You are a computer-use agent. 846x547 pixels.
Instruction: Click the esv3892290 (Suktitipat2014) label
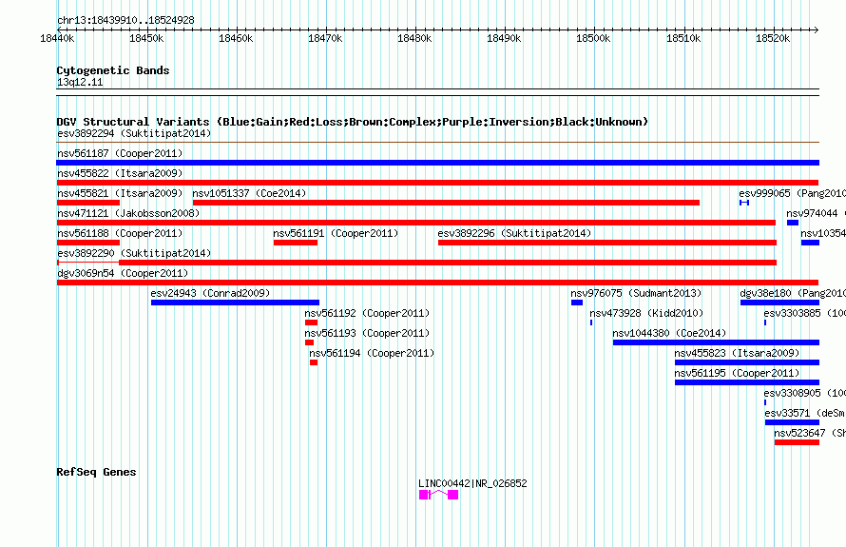pyautogui.click(x=134, y=253)
